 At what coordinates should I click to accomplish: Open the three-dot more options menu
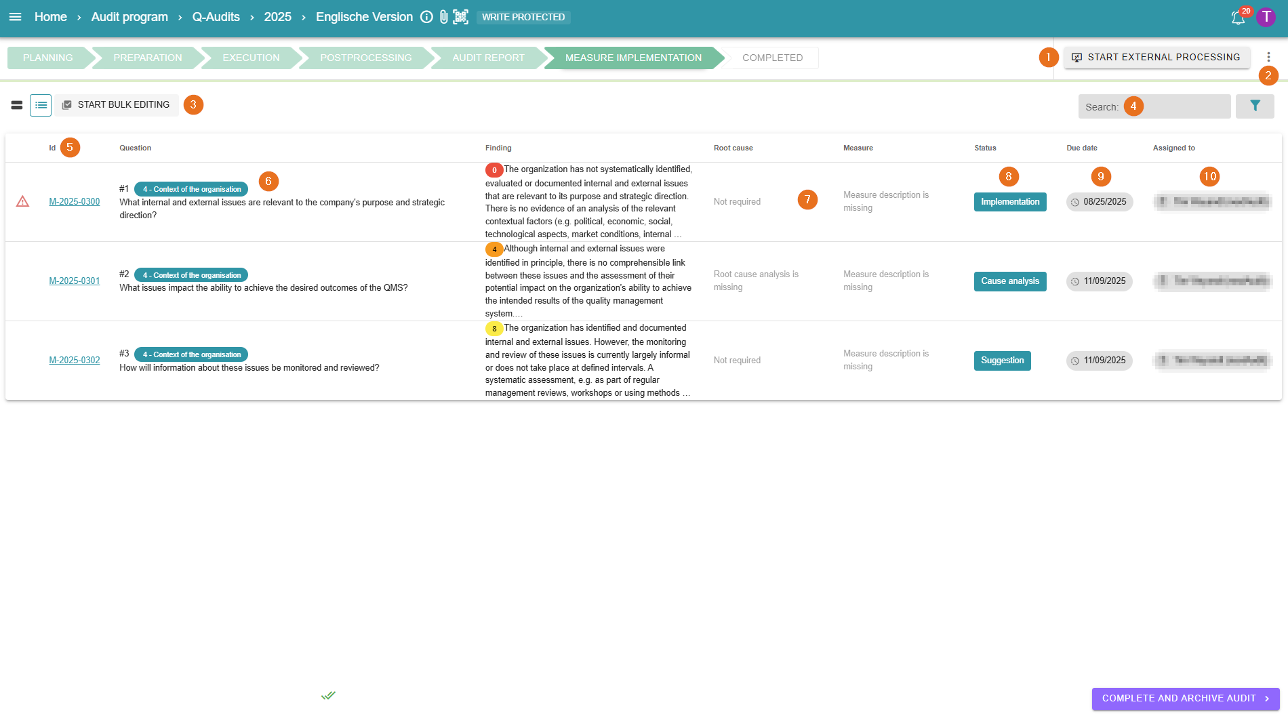(x=1268, y=57)
